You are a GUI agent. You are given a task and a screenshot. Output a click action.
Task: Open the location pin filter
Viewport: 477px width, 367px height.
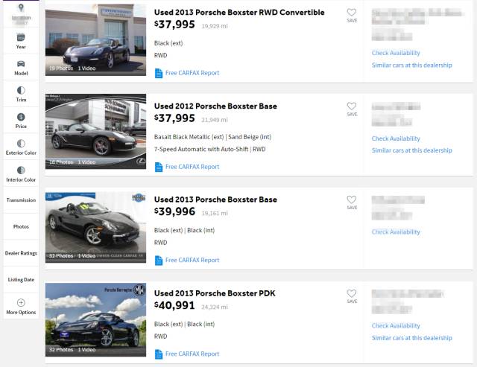click(x=21, y=7)
